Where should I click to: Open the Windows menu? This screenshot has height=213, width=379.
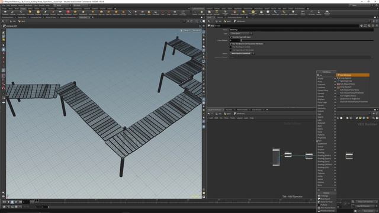28,5
